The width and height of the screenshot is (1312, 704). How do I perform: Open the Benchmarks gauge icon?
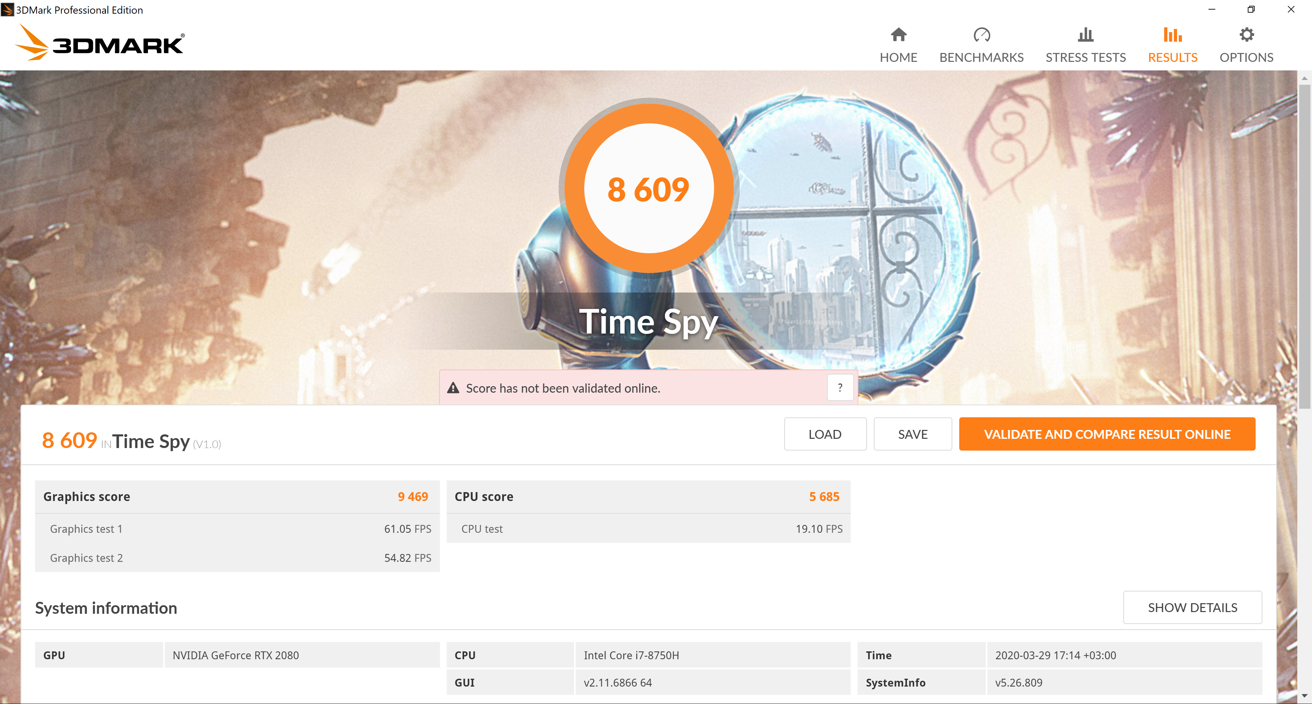tap(982, 35)
